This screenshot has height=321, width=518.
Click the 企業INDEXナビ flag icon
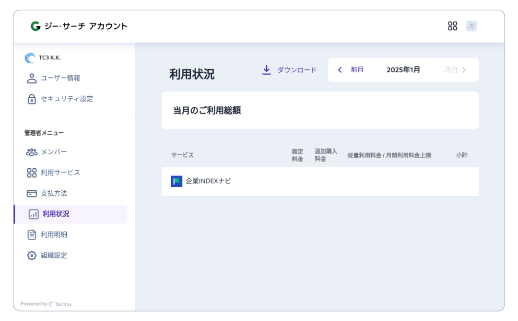coord(177,181)
